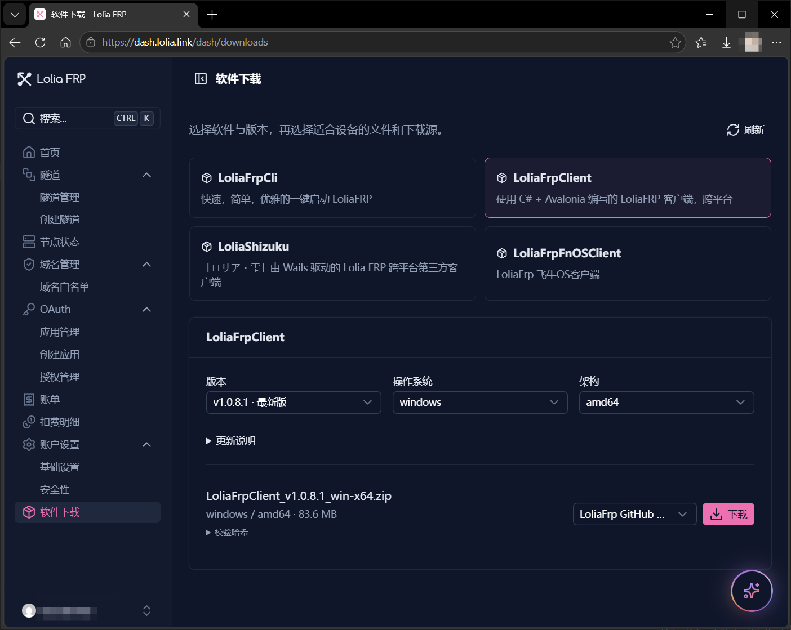Open the LoliaFrp GitHub download source dropdown
Screen dimensions: 791x630
point(634,514)
